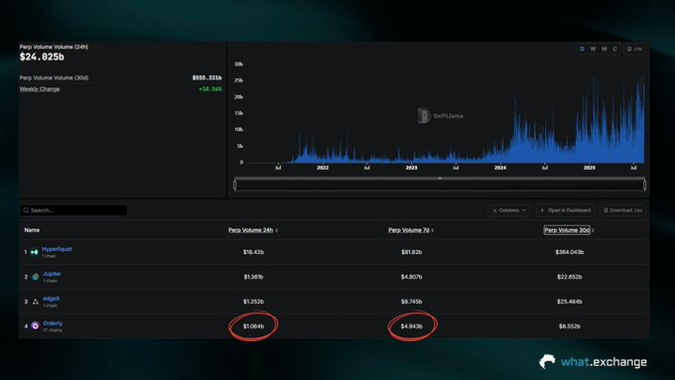
Task: Open the Jupiter protocol link
Action: tap(52, 274)
